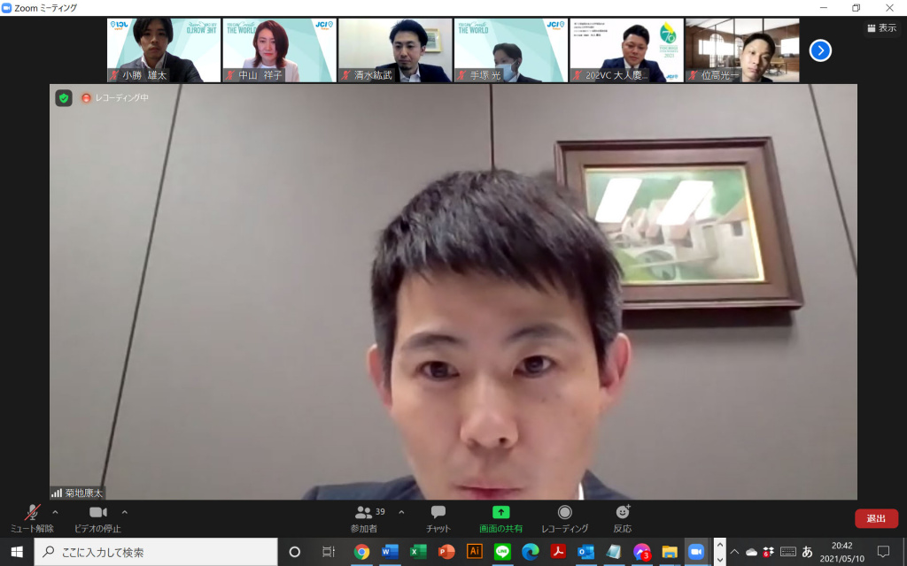
Task: Click the green 画面の共有 share screen icon
Action: (500, 512)
